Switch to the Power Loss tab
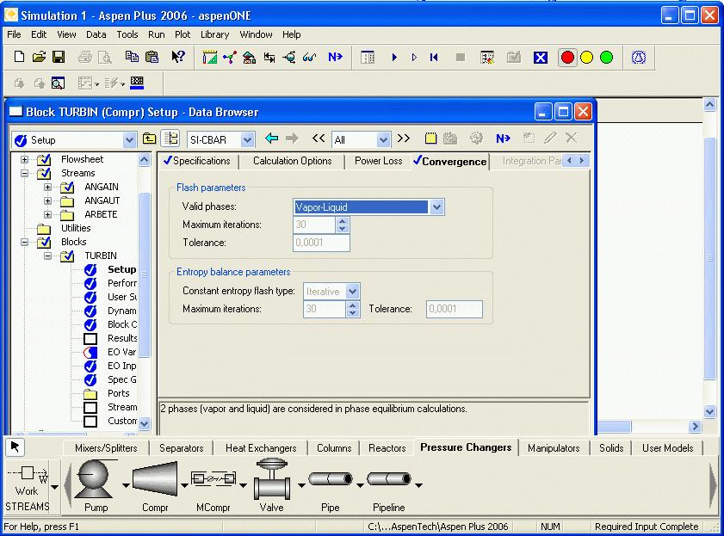This screenshot has height=536, width=724. tap(378, 161)
